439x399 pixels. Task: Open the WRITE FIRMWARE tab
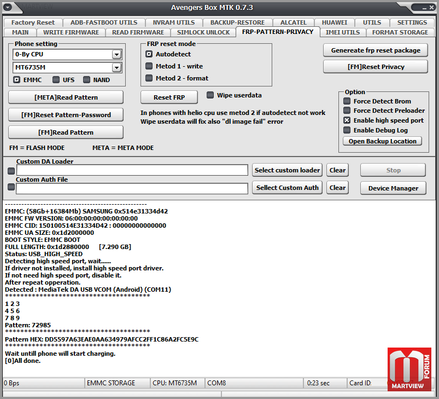[x=71, y=32]
